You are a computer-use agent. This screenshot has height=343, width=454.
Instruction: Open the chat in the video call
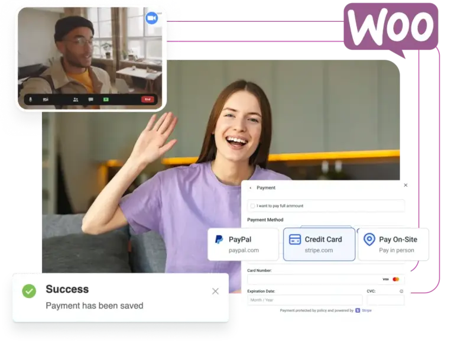click(90, 100)
